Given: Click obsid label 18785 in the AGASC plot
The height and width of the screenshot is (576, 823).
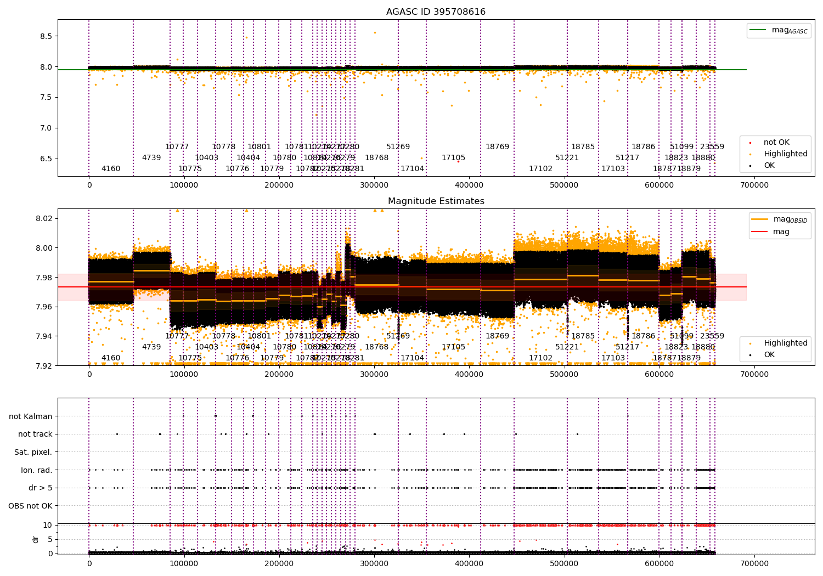Looking at the screenshot, I should coord(583,147).
